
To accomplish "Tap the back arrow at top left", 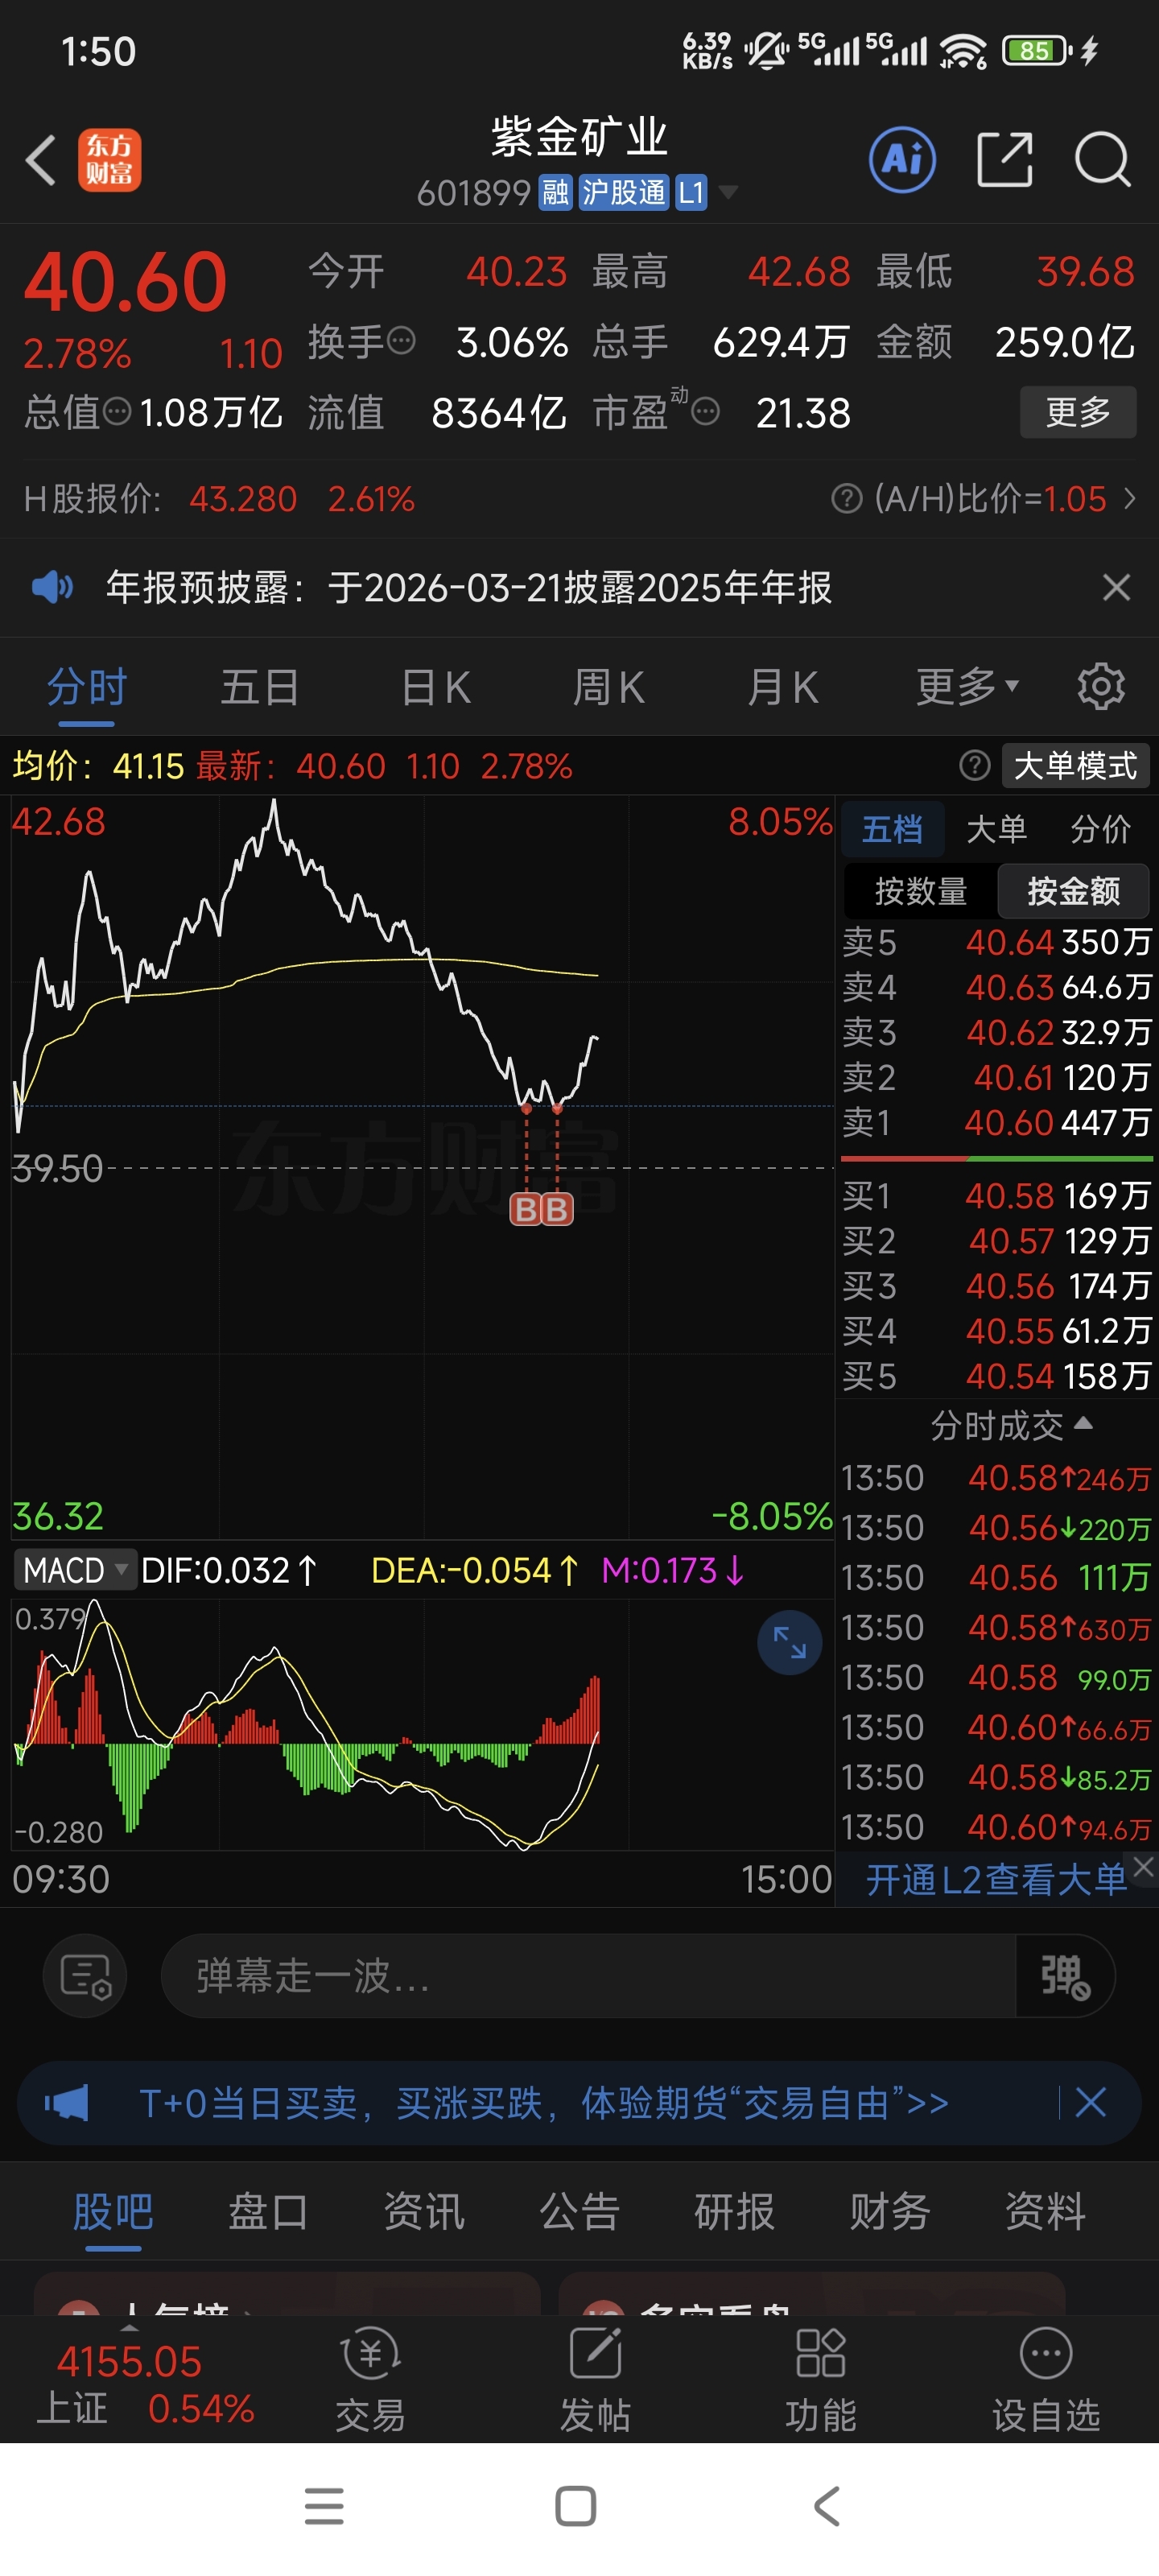I will [x=41, y=160].
